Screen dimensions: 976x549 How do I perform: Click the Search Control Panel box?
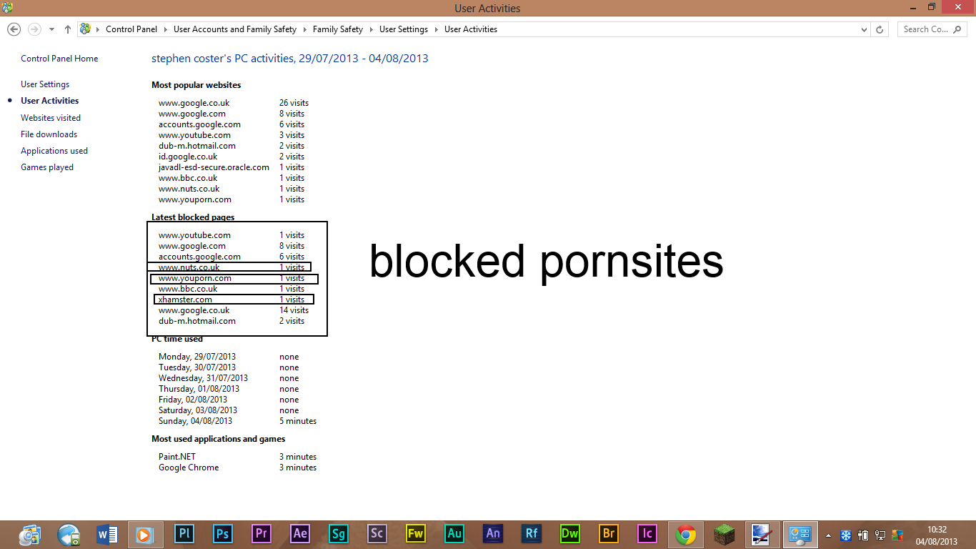(932, 29)
